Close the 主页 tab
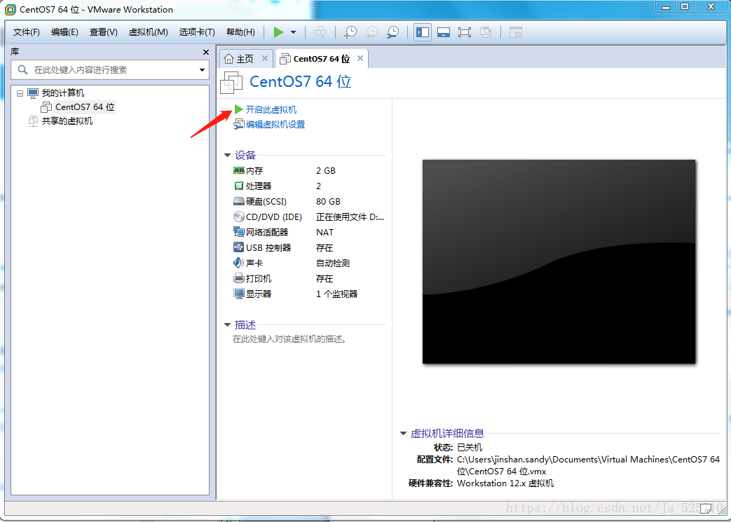This screenshot has width=731, height=522. (x=265, y=58)
